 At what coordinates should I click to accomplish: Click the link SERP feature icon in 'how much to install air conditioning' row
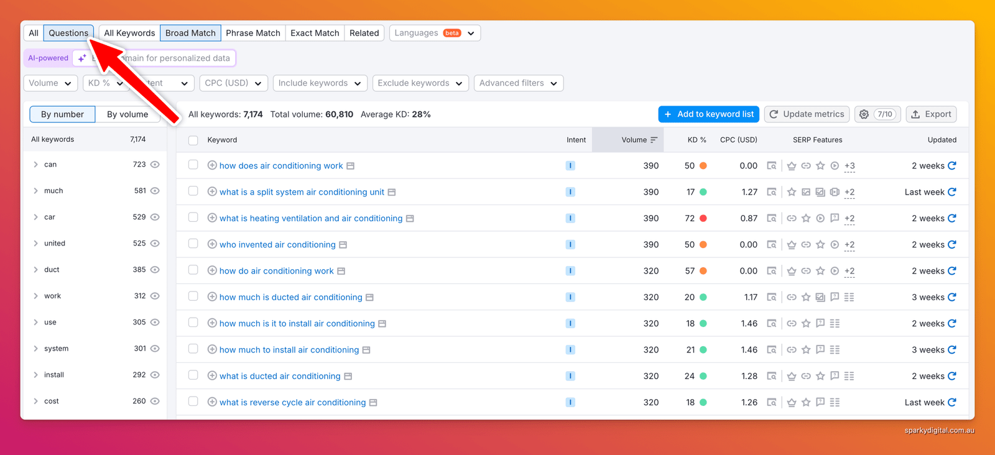click(x=792, y=350)
